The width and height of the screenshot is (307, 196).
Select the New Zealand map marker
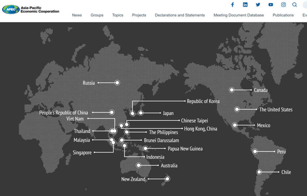[167, 179]
